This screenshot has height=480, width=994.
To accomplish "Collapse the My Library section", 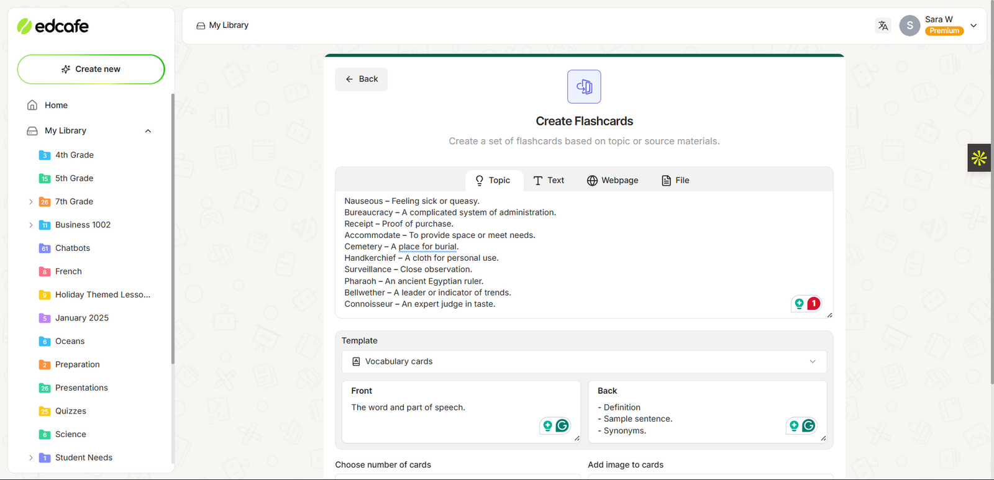I will 148,131.
